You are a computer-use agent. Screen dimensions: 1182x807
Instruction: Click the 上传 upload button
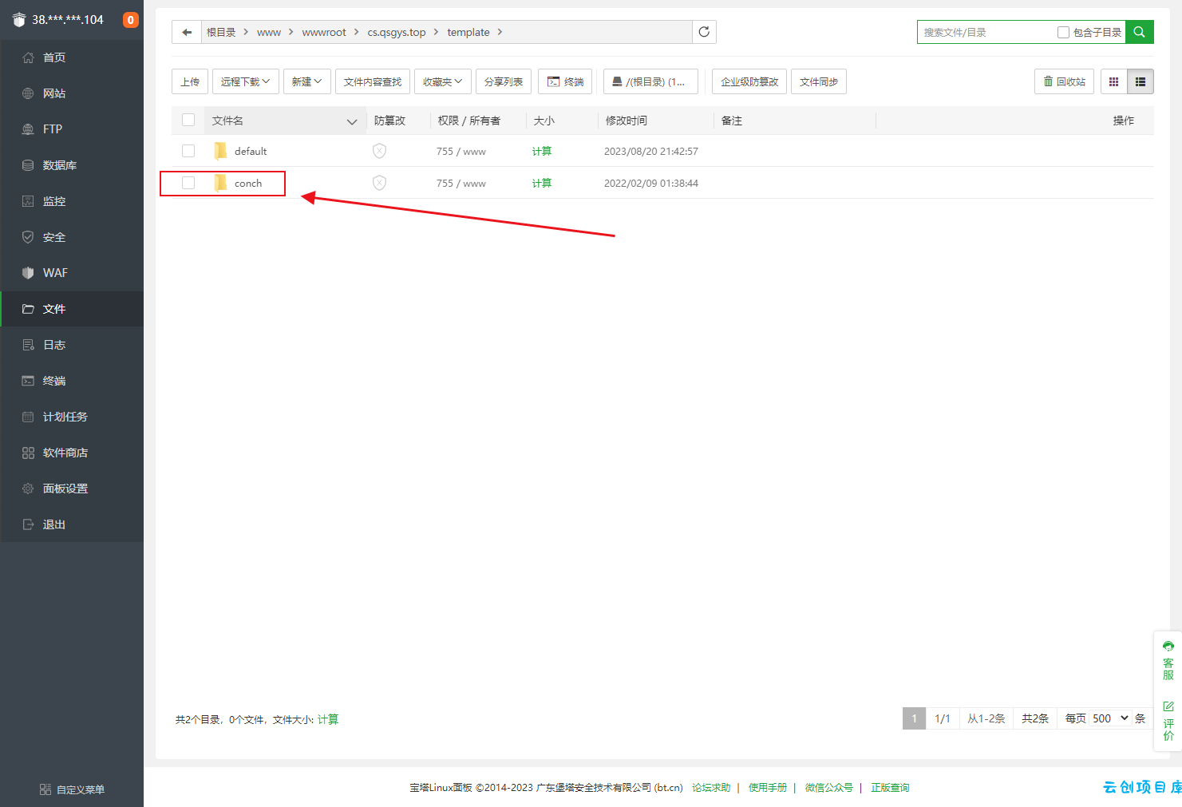coord(190,81)
